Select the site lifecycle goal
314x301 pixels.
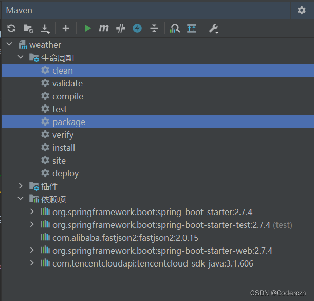point(158,160)
